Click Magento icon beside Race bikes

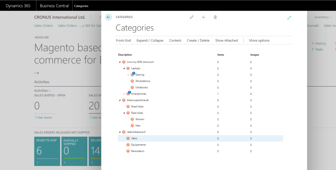click(128, 113)
